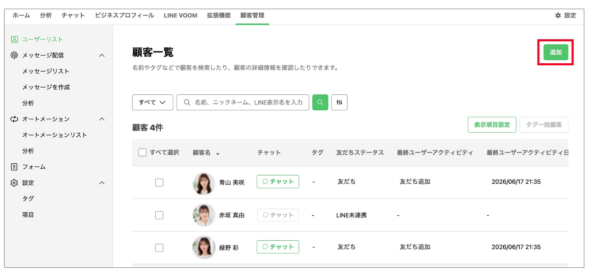Collapse the メッセージ配信 section chevron
Screen dimensions: 592x276
point(102,56)
